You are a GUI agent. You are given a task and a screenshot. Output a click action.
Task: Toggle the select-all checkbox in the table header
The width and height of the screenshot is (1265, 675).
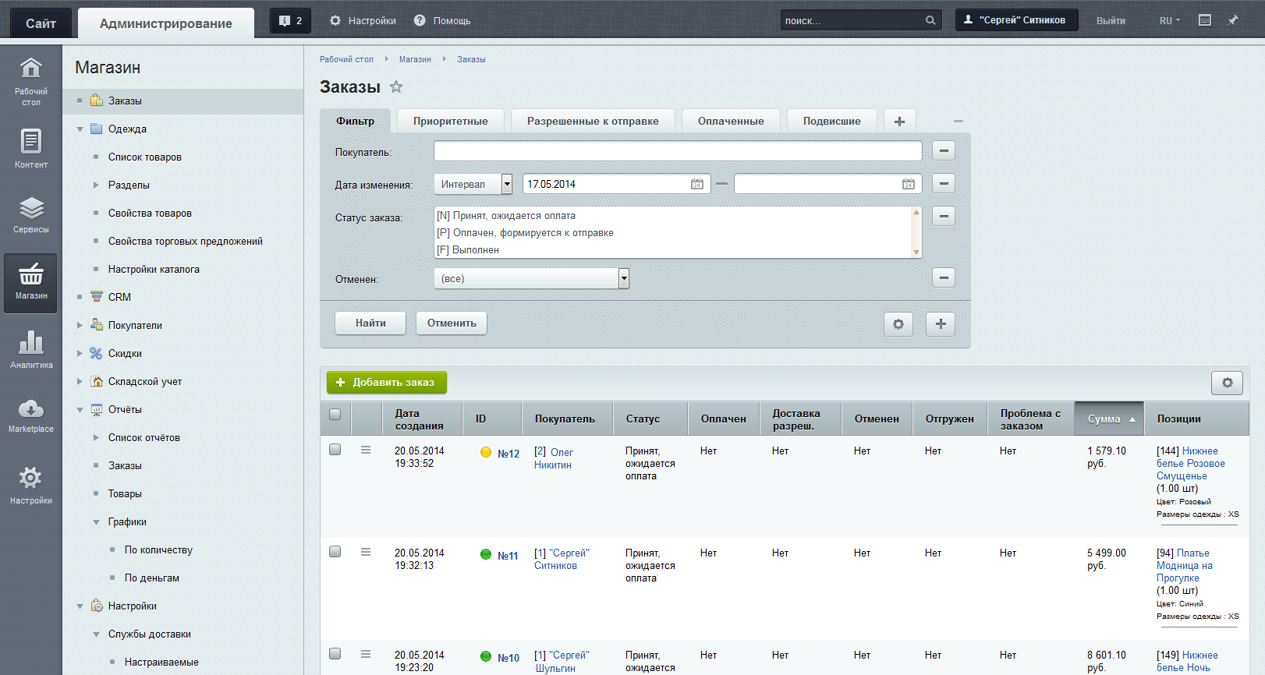[x=335, y=415]
